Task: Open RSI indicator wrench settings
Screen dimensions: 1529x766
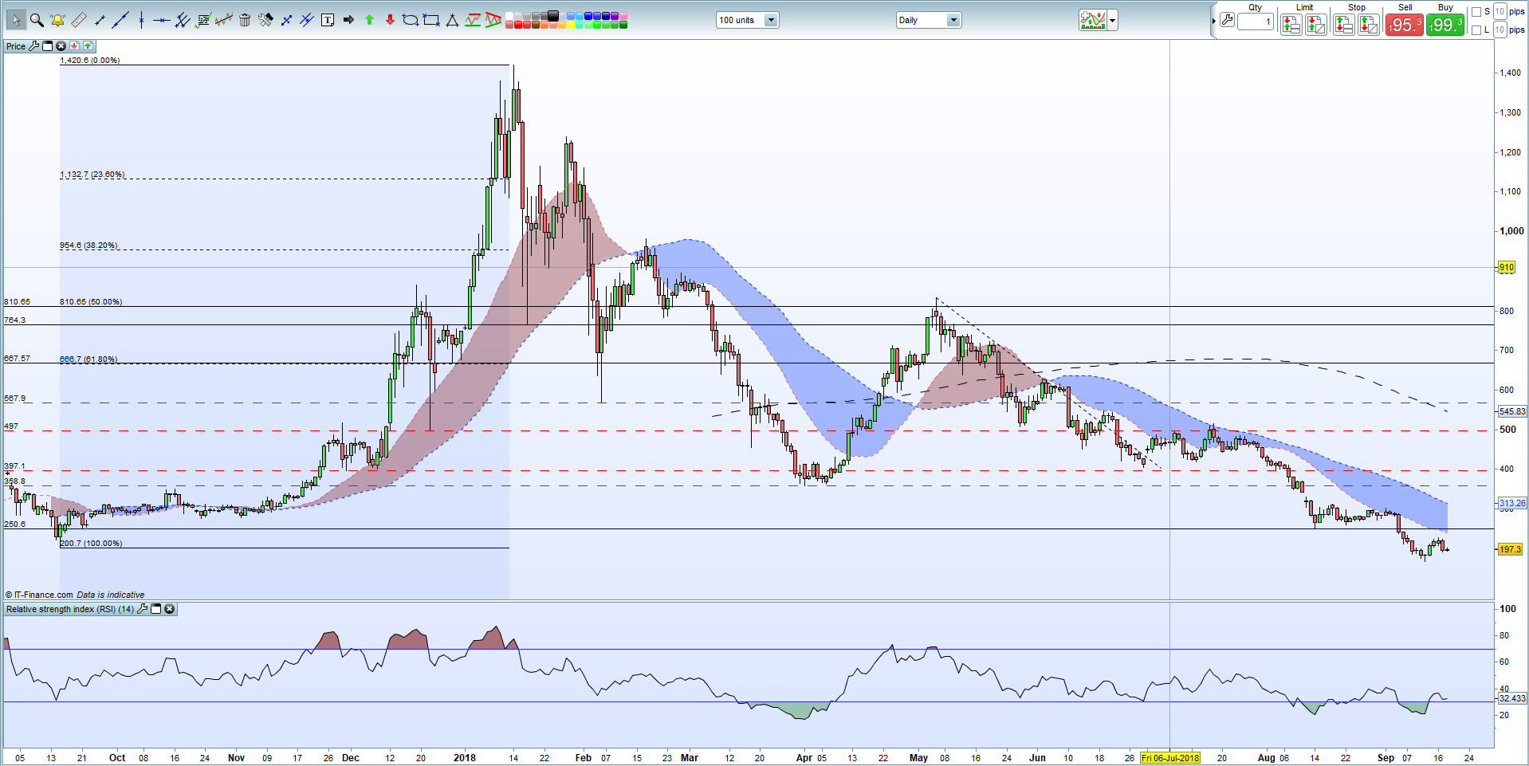Action: [x=143, y=609]
